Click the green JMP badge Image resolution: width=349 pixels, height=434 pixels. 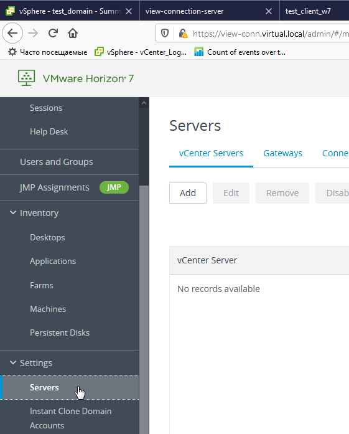click(114, 187)
